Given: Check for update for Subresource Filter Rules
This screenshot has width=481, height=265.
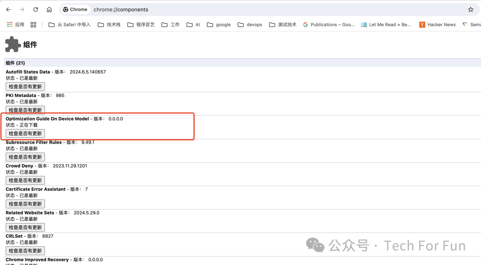Looking at the screenshot, I should point(25,157).
